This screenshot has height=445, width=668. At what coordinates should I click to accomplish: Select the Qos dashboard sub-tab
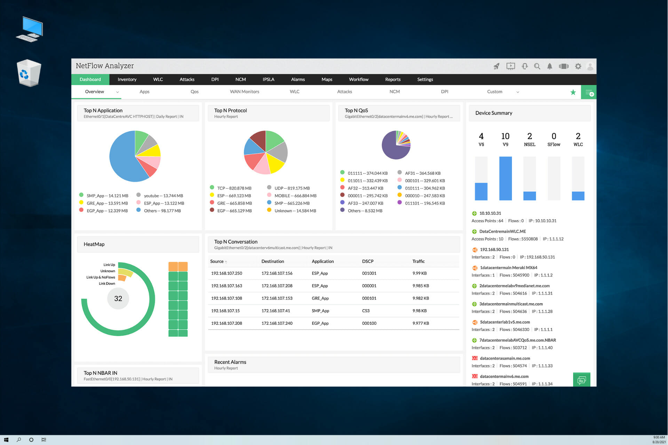[194, 92]
